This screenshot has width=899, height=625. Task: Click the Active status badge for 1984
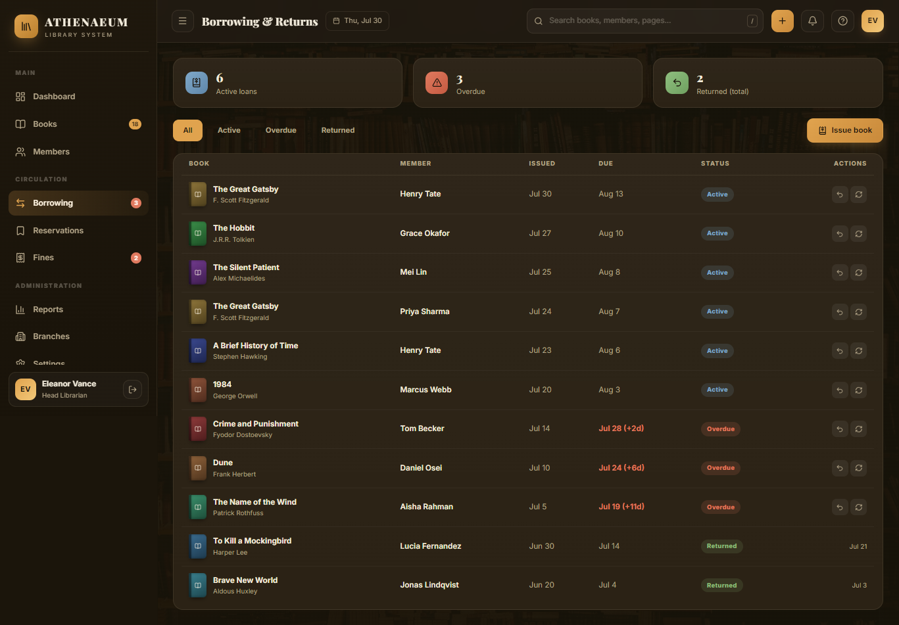[x=717, y=390]
